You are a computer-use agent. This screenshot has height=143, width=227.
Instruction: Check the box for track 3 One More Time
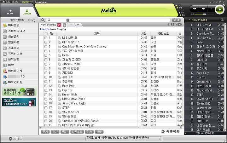[x=46, y=47]
